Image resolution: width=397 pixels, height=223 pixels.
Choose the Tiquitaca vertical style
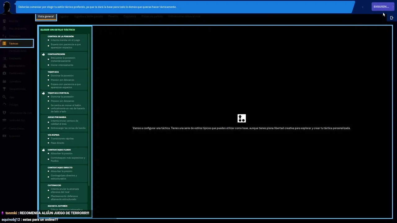tap(64, 102)
